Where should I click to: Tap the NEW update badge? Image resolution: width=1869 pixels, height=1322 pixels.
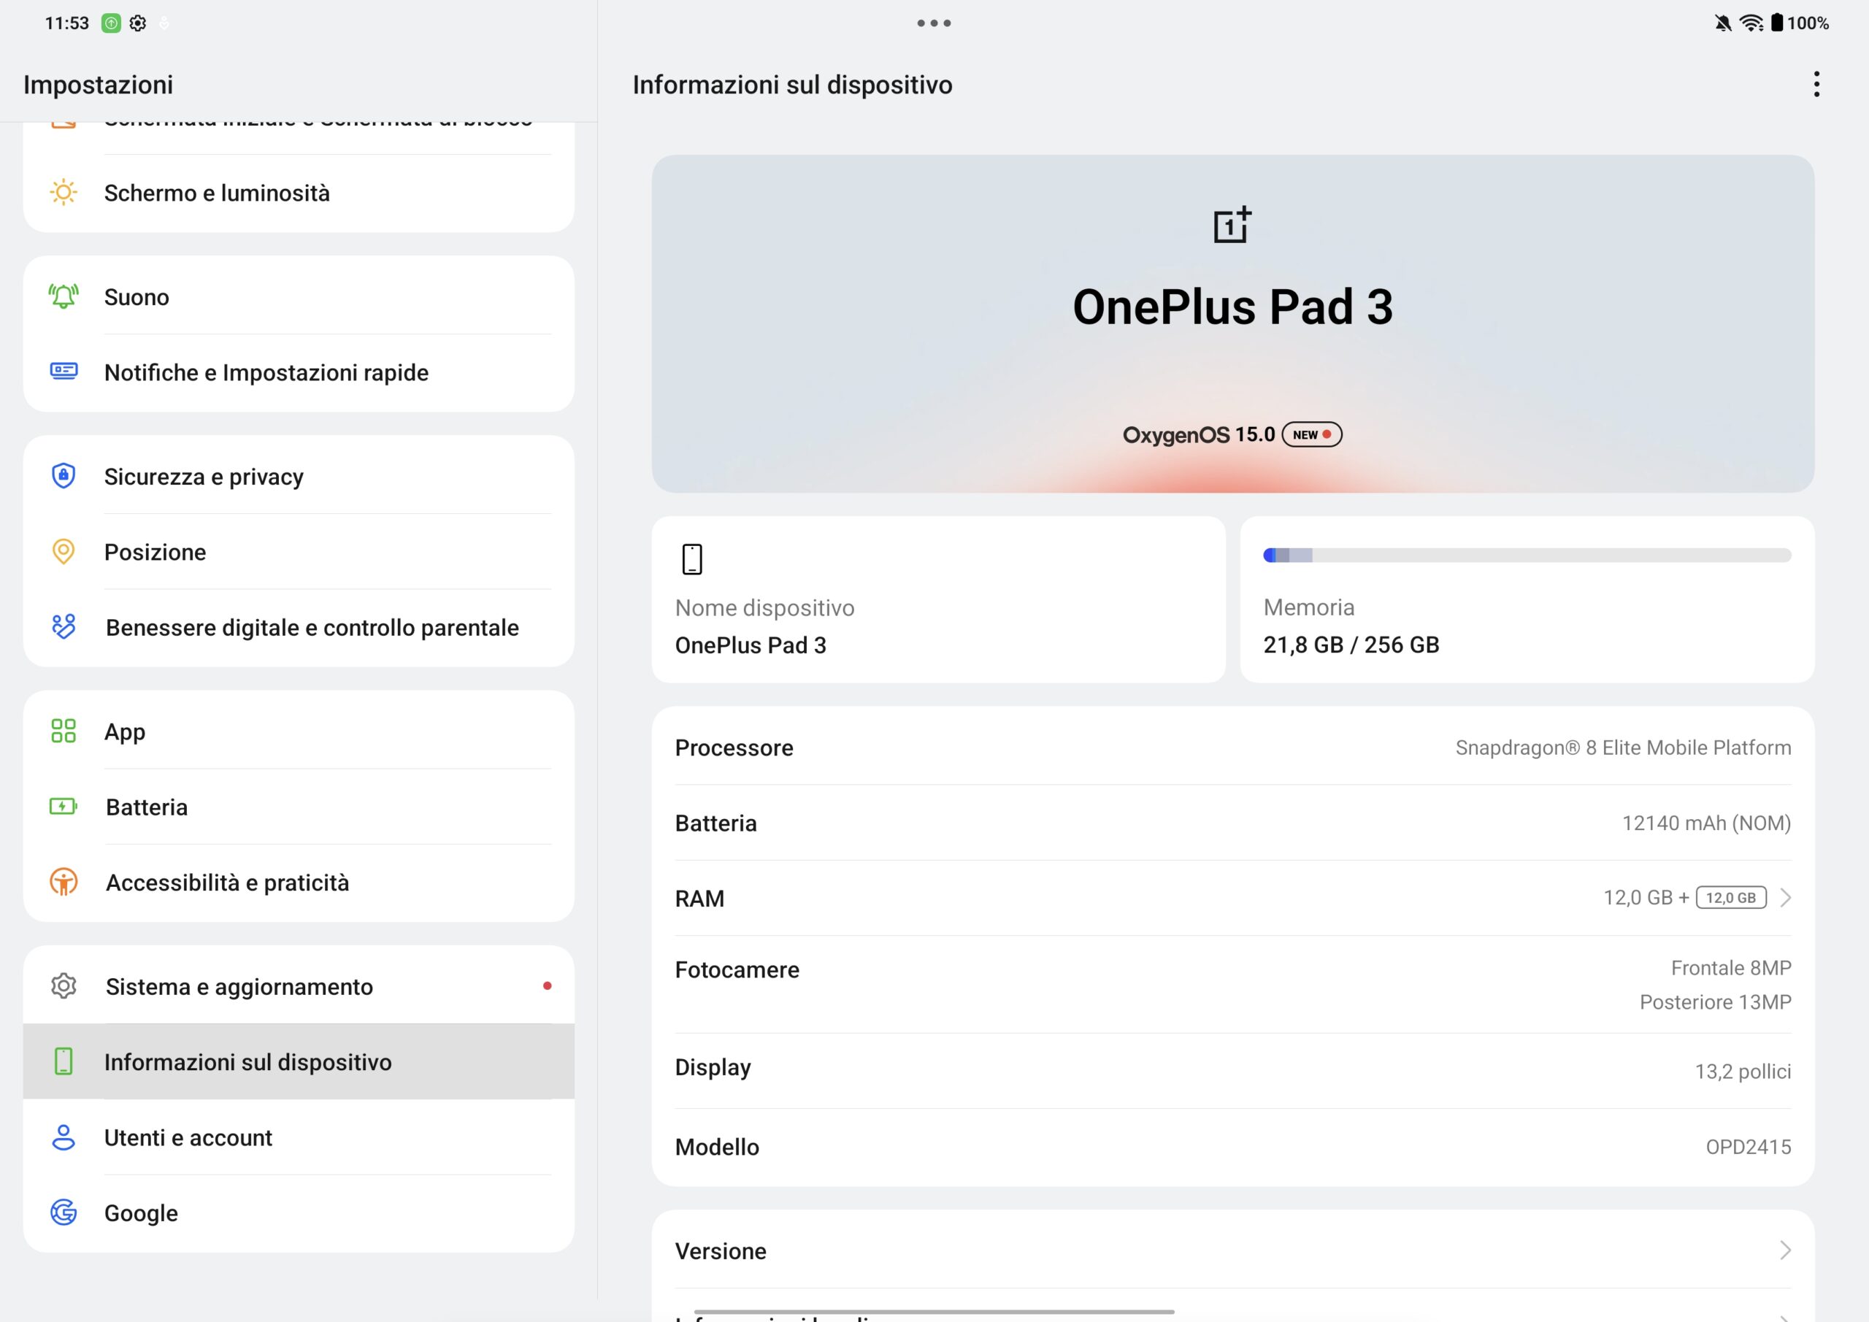(x=1312, y=434)
